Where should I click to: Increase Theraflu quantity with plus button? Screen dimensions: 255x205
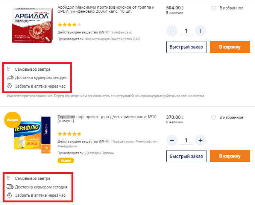[x=200, y=140]
